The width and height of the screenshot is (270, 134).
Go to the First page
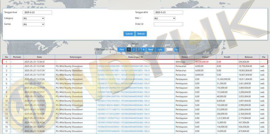coord(122,50)
